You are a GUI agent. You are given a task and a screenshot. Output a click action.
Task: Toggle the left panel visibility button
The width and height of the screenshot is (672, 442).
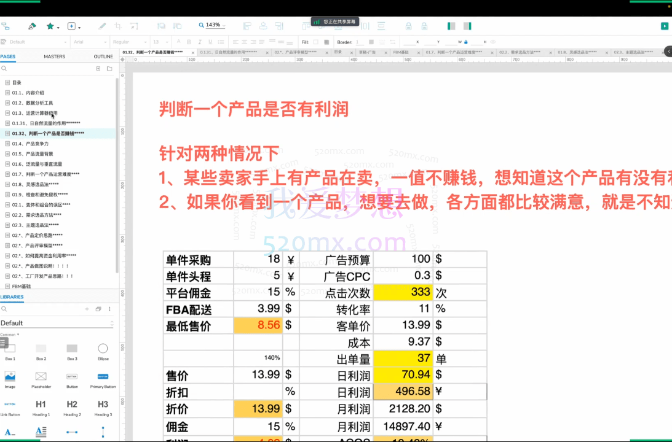coord(449,26)
